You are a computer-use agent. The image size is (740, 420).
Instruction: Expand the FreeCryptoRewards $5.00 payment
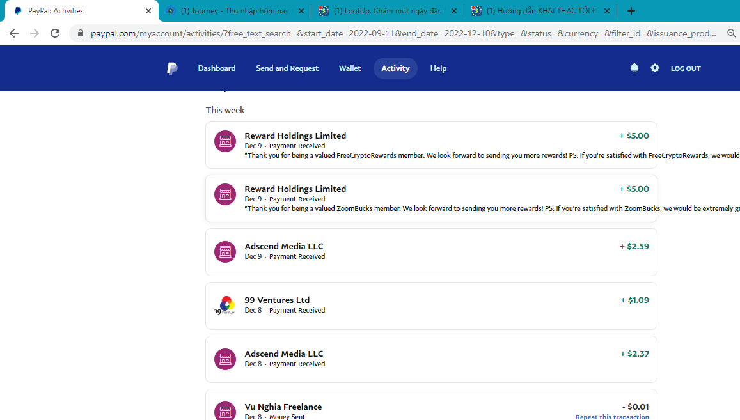pos(430,145)
